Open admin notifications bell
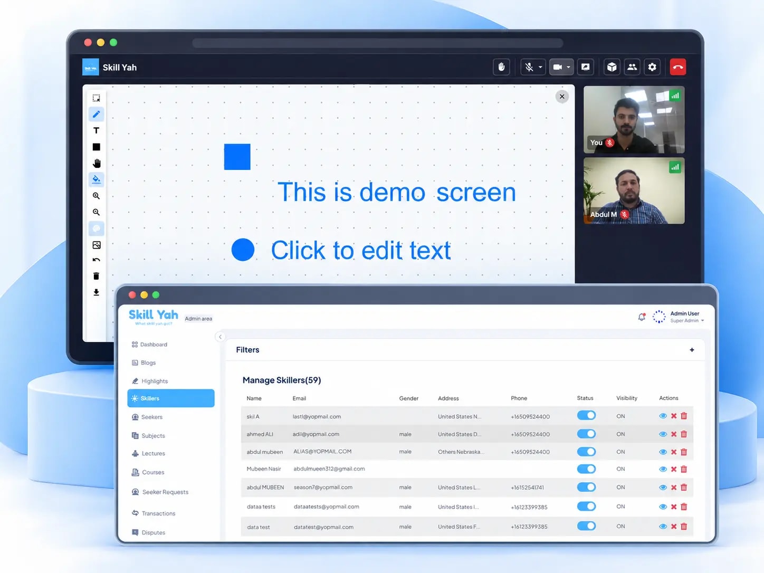 coord(642,317)
